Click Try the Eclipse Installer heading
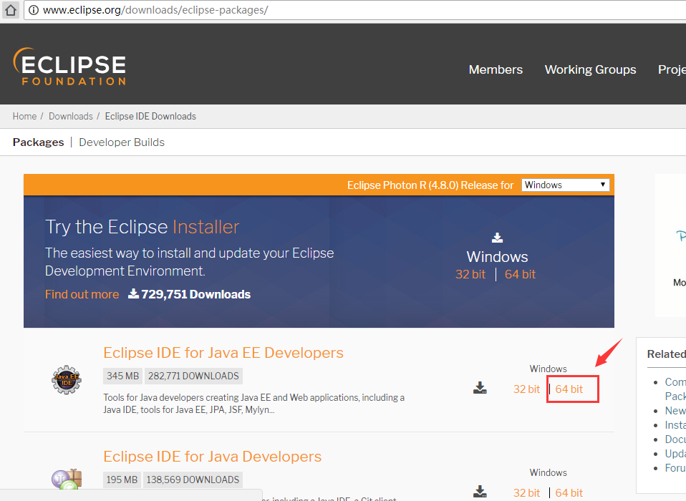 142,227
